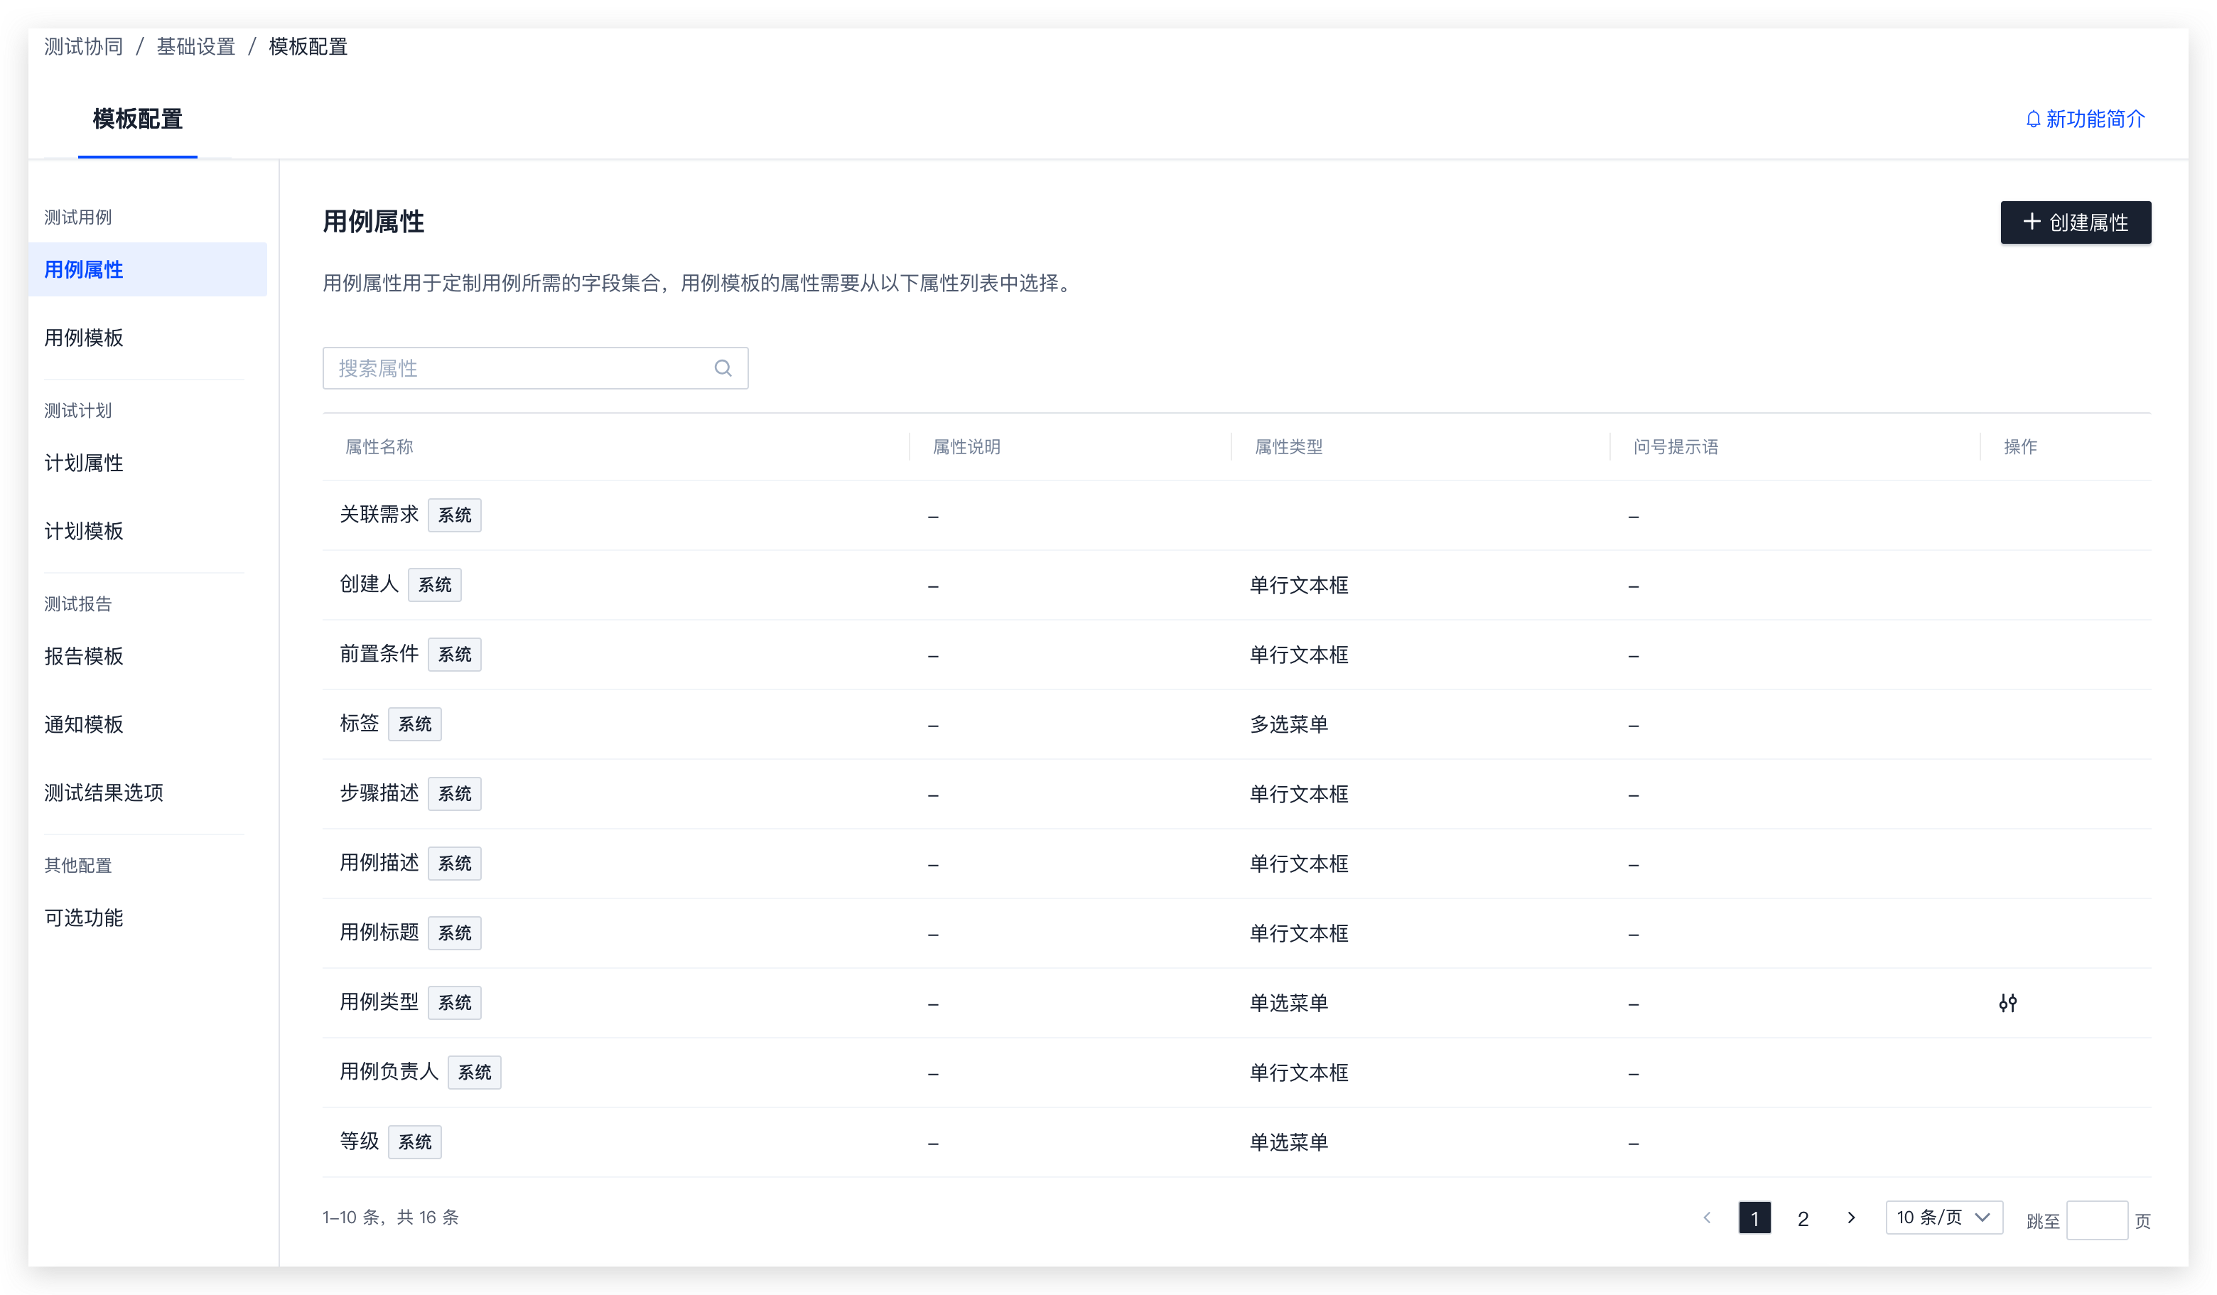Click 单选菜单 type in 等级 row
Viewport: 2217px width, 1295px height.
(1288, 1143)
